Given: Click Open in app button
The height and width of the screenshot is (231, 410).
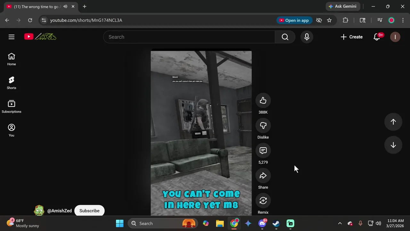Looking at the screenshot, I should point(295,20).
